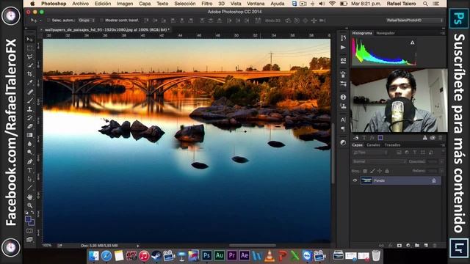Toggle Quick Mask mode icon
The image size is (470, 264).
pos(29,231)
